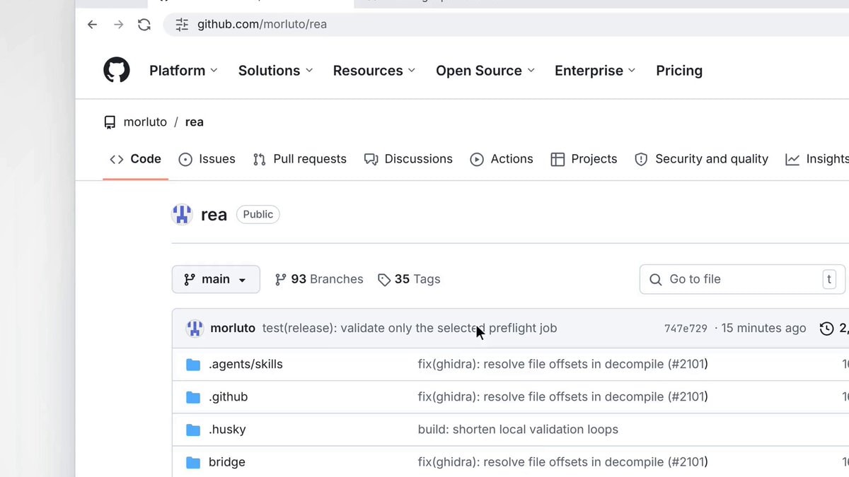The height and width of the screenshot is (477, 849).
Task: Open morluto author link in commit row
Action: pos(233,328)
